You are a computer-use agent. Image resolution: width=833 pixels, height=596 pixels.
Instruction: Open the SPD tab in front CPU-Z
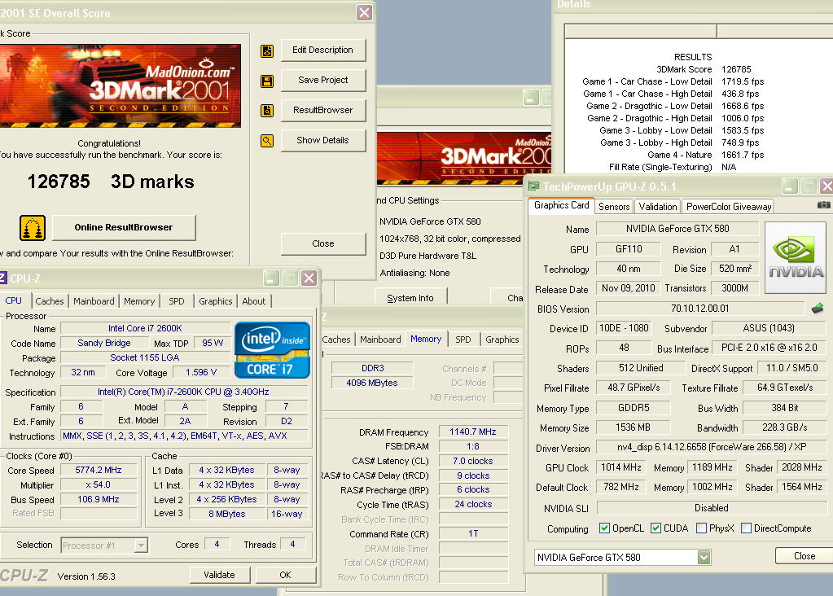[177, 301]
